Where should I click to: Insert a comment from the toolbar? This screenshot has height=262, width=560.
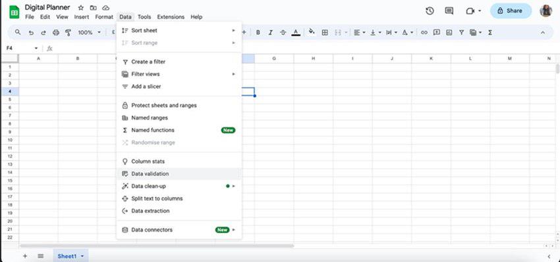pos(436,32)
